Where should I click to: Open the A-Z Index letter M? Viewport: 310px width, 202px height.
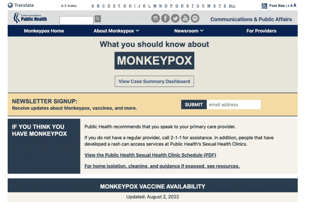pyautogui.click(x=154, y=6)
